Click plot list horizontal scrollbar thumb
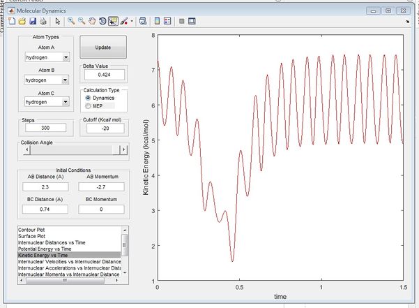The width and height of the screenshot is (419, 308). point(65,281)
